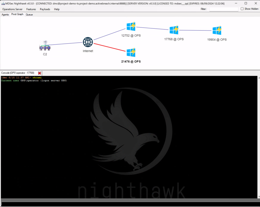
Task: Switch to the Agents tab
Action: pos(5,15)
